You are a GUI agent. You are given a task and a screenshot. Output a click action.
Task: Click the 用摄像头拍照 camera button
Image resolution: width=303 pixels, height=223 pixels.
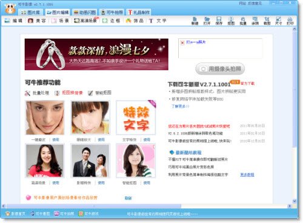(220, 69)
